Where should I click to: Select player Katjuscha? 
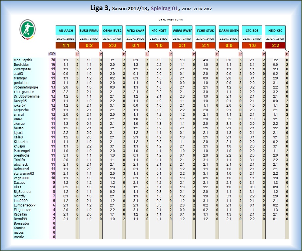[x=21, y=110]
